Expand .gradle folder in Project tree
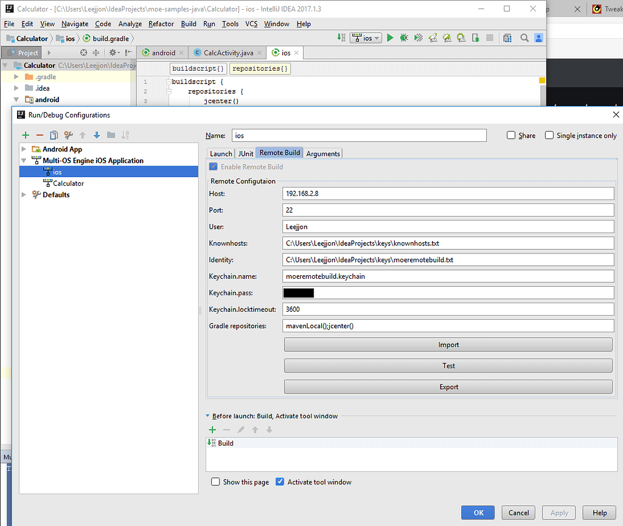 [x=16, y=77]
